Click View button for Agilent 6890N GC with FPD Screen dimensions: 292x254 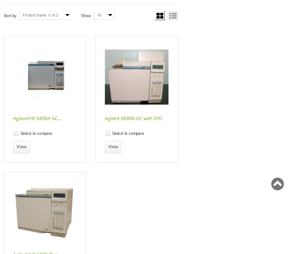(113, 147)
